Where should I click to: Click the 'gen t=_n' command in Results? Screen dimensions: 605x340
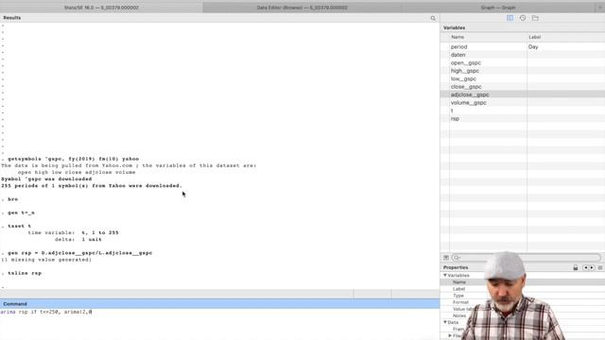click(21, 212)
